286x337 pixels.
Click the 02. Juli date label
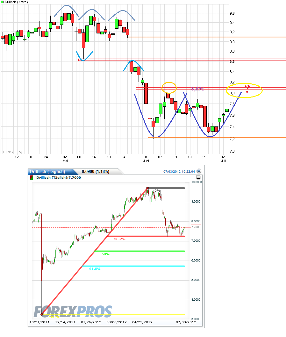tap(223, 159)
